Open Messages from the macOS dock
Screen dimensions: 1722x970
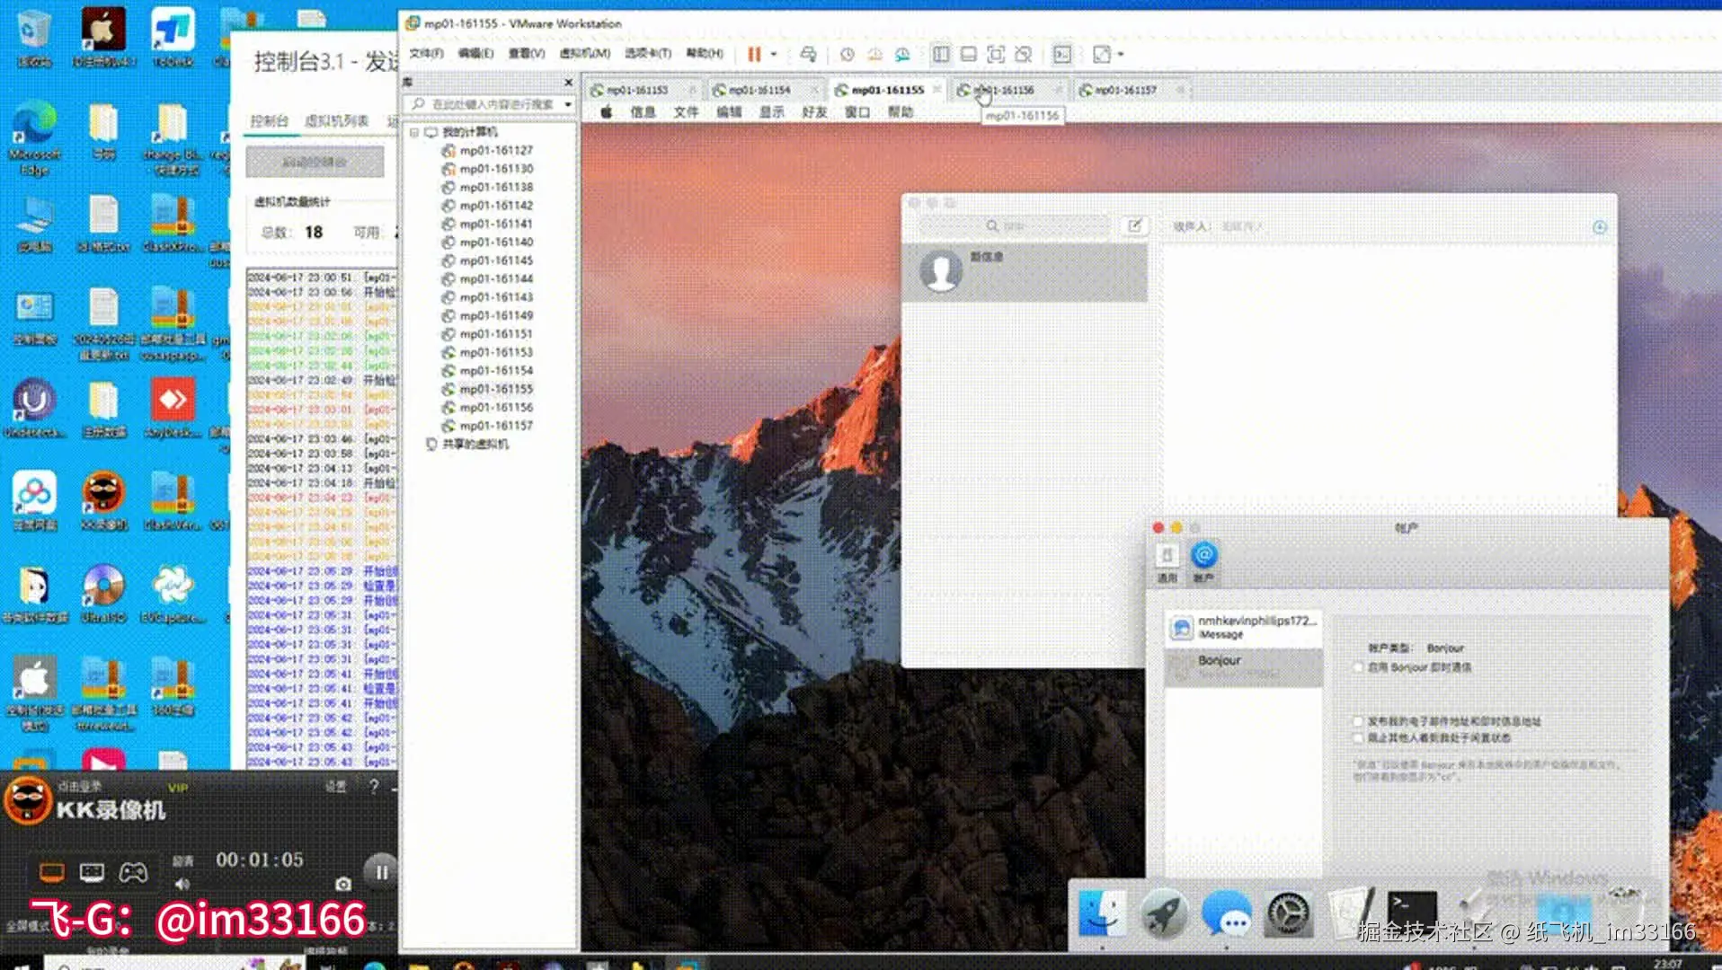pos(1227,914)
